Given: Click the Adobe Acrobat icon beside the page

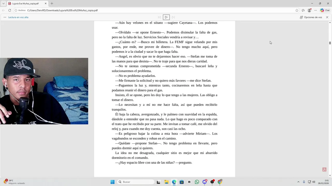Looking at the screenshot, I should click(x=324, y=169).
